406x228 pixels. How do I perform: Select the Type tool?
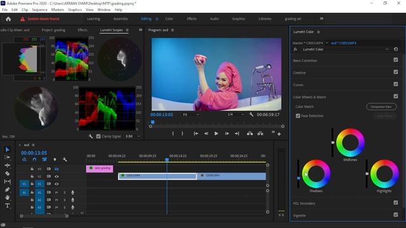click(x=7, y=205)
